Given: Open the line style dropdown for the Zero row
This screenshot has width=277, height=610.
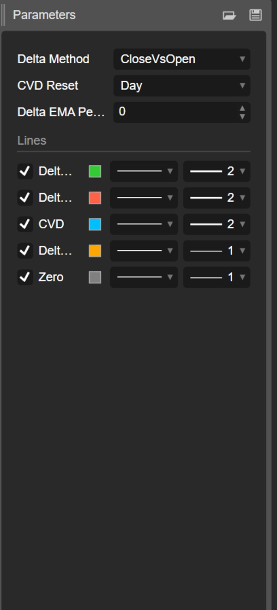Looking at the screenshot, I should [142, 278].
